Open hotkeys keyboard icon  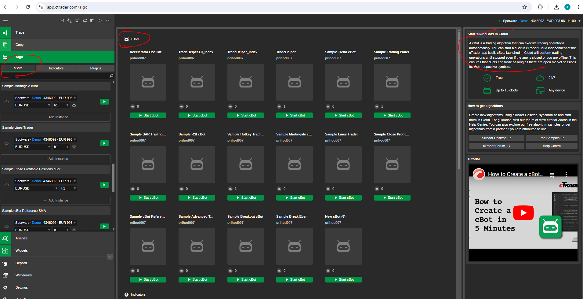coord(77,20)
